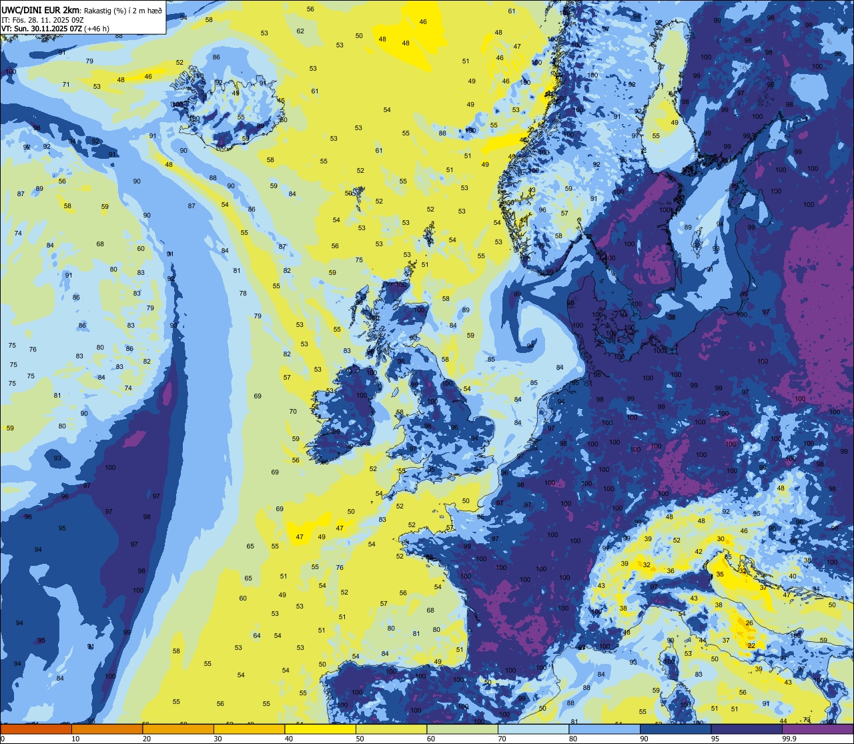Image resolution: width=854 pixels, height=744 pixels.
Task: Click the 90–95 dark blue legend swatch
Action: (x=675, y=729)
